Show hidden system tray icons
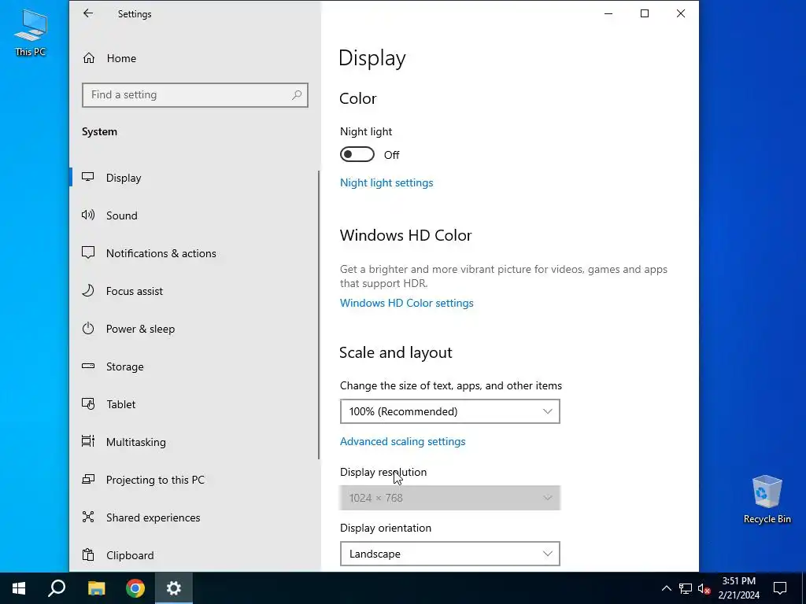The width and height of the screenshot is (806, 604). tap(666, 588)
